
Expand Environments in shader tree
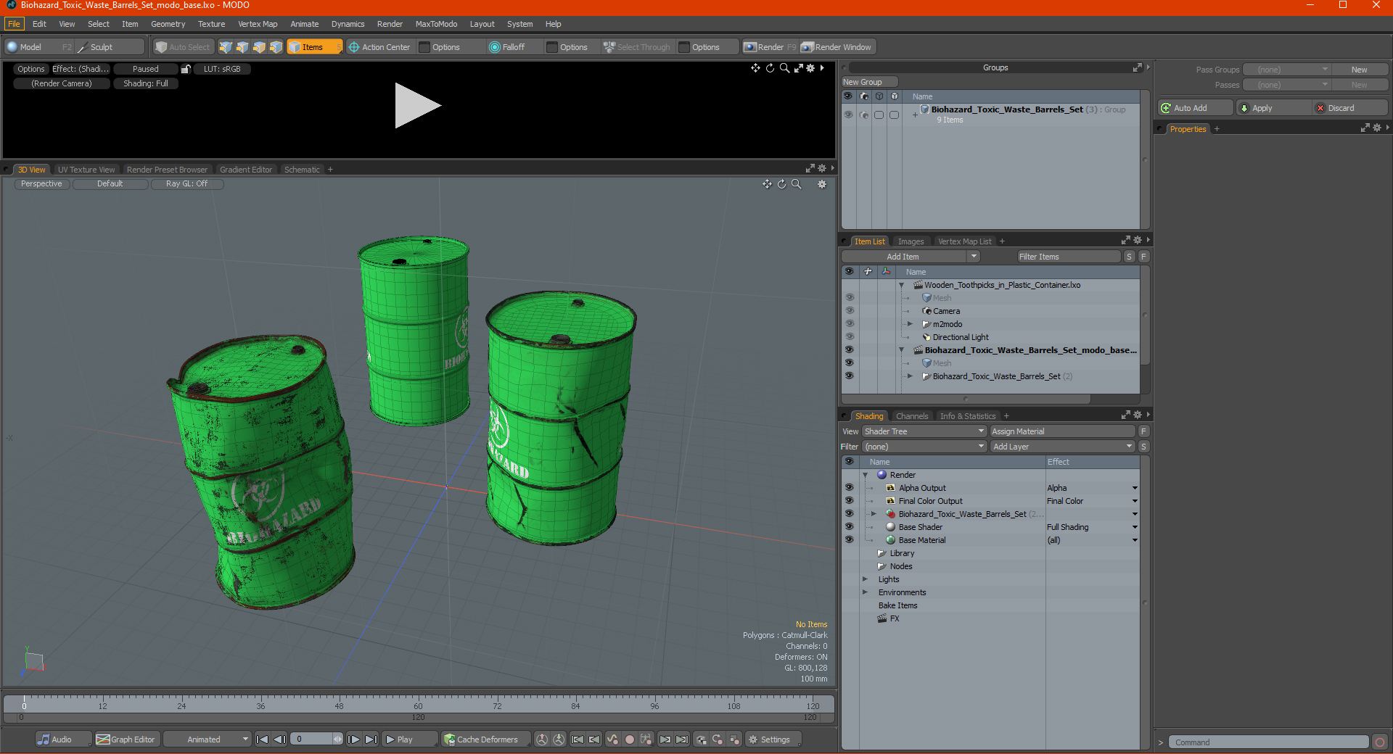865,592
